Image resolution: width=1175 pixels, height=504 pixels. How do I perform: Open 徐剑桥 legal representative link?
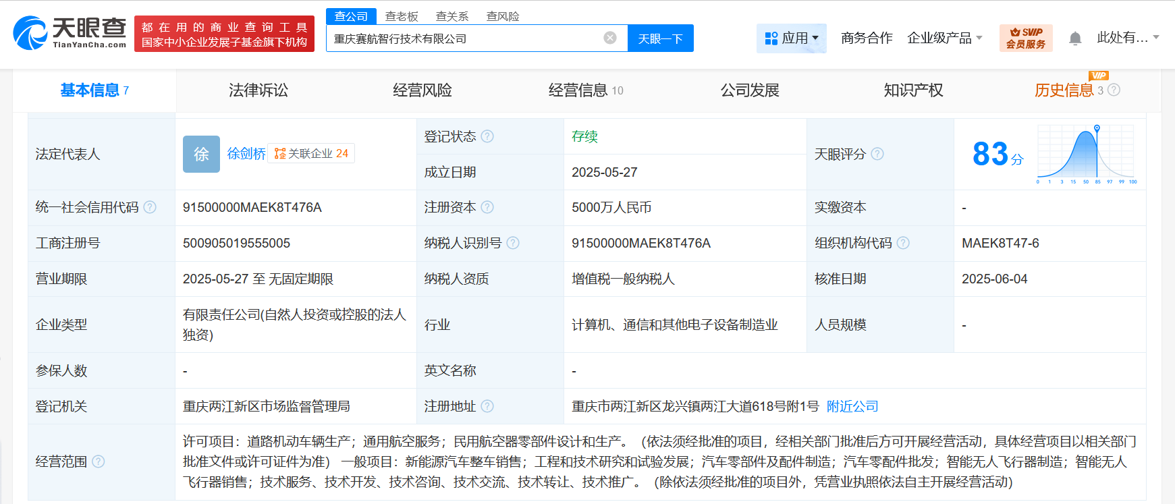click(x=246, y=154)
